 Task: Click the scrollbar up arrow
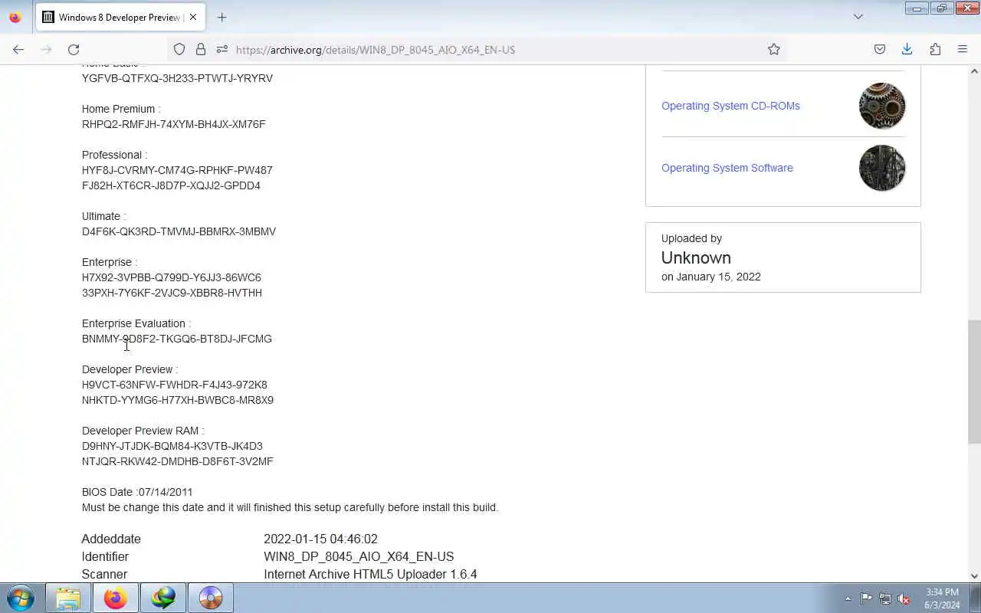974,71
